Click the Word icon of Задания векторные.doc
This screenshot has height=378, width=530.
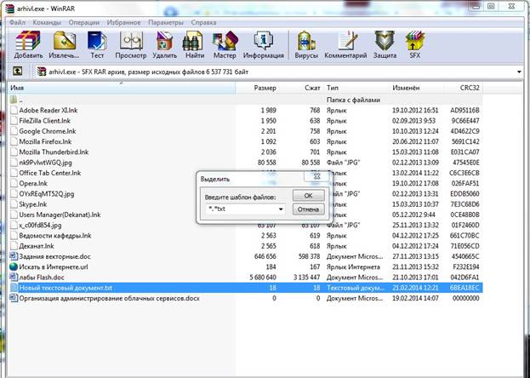14,256
